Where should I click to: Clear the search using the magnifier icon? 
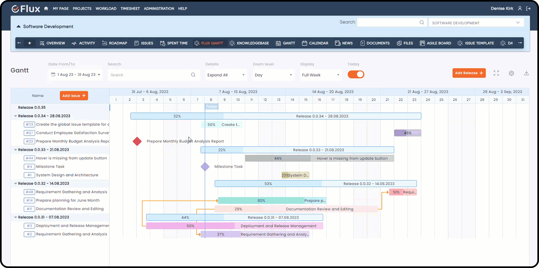(193, 75)
